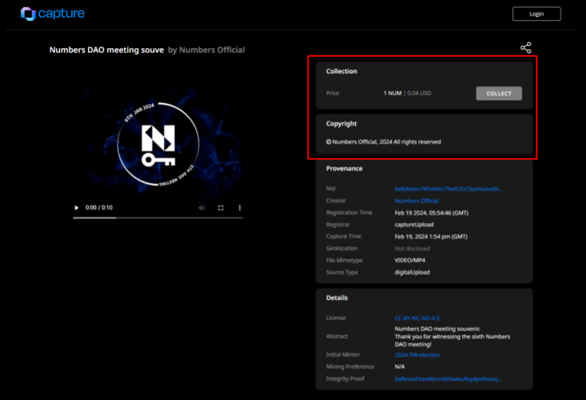Open video more options menu
586x400 pixels.
(x=240, y=207)
